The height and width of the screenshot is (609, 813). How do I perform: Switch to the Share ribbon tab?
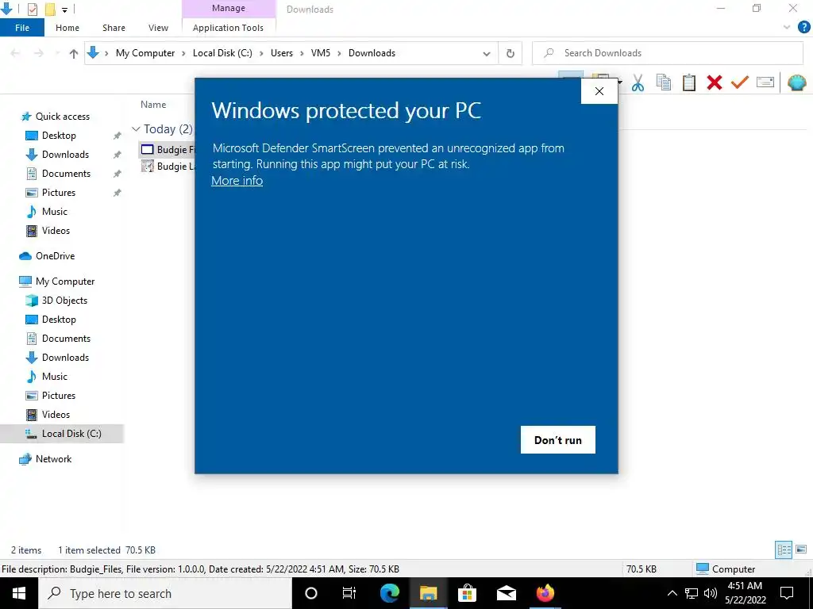(114, 28)
